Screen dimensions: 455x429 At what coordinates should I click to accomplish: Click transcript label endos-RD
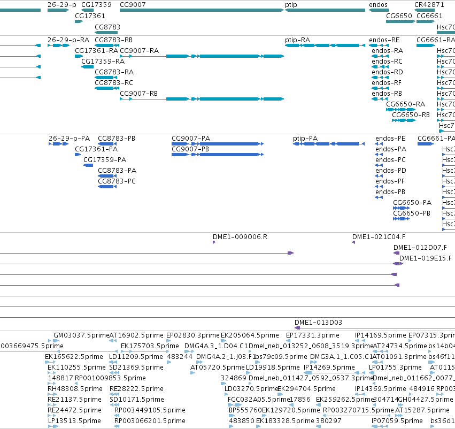click(x=388, y=72)
